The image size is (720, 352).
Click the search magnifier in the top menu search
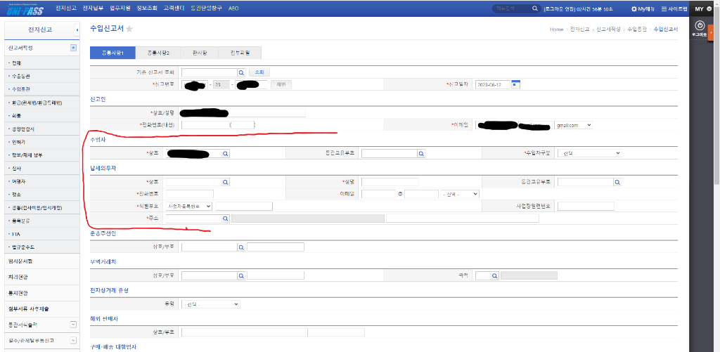tap(534, 8)
